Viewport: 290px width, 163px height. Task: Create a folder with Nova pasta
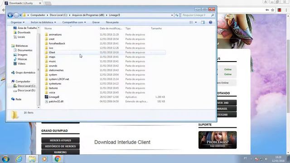click(x=112, y=22)
